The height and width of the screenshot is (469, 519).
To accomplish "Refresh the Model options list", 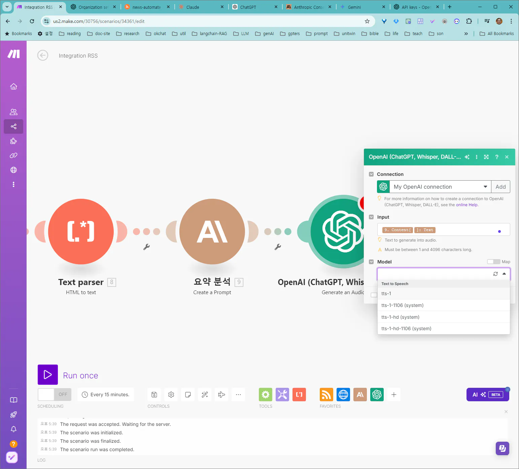I will click(x=495, y=274).
